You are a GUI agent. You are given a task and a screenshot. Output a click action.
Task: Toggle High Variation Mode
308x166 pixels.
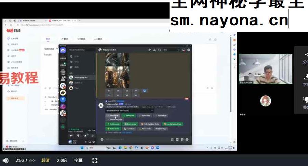coord(150,124)
